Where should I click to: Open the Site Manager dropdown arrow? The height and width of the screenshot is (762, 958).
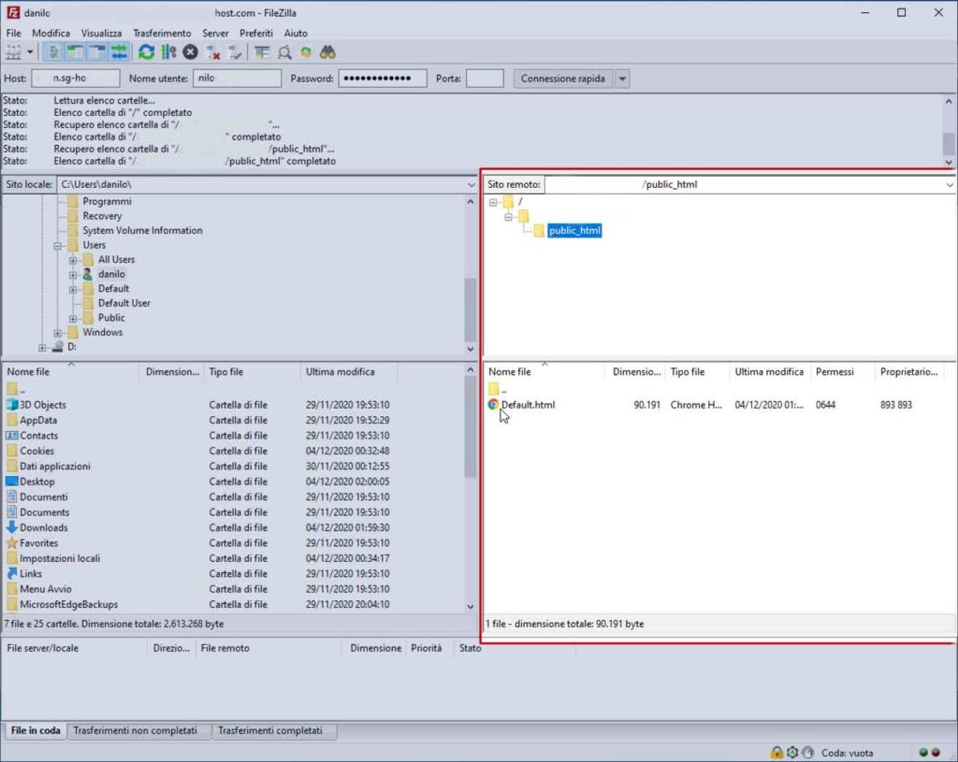[x=29, y=52]
